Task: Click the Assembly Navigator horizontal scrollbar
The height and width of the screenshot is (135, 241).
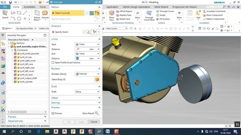Action: [x=18, y=112]
